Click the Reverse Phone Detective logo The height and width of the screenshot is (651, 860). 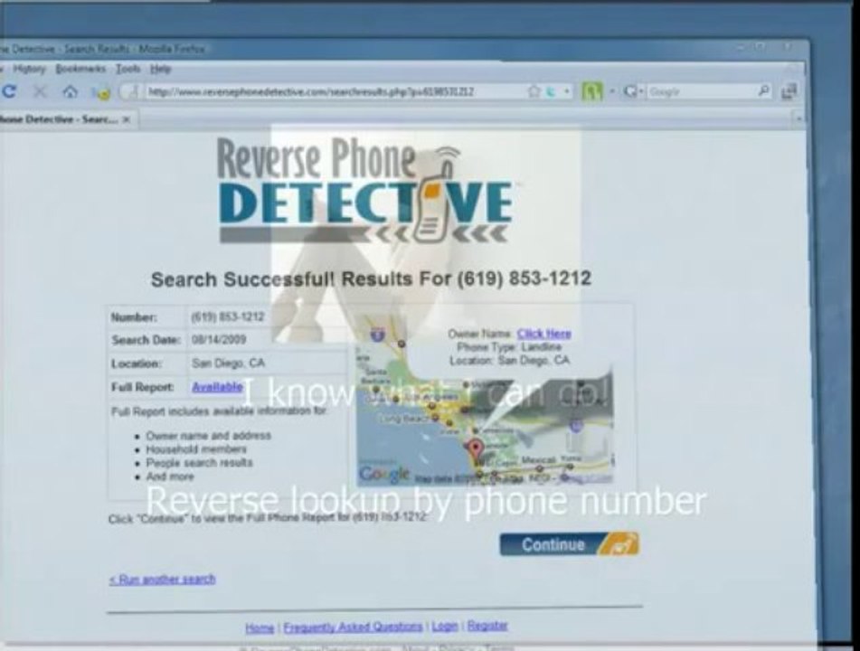365,190
